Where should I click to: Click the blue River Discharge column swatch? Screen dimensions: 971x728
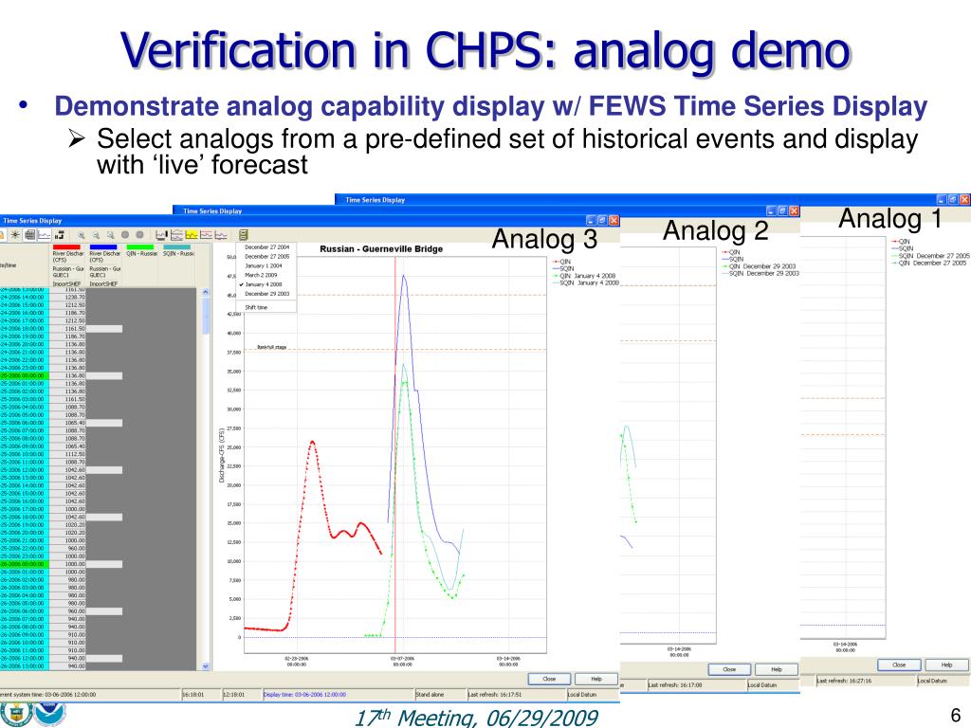click(x=103, y=247)
